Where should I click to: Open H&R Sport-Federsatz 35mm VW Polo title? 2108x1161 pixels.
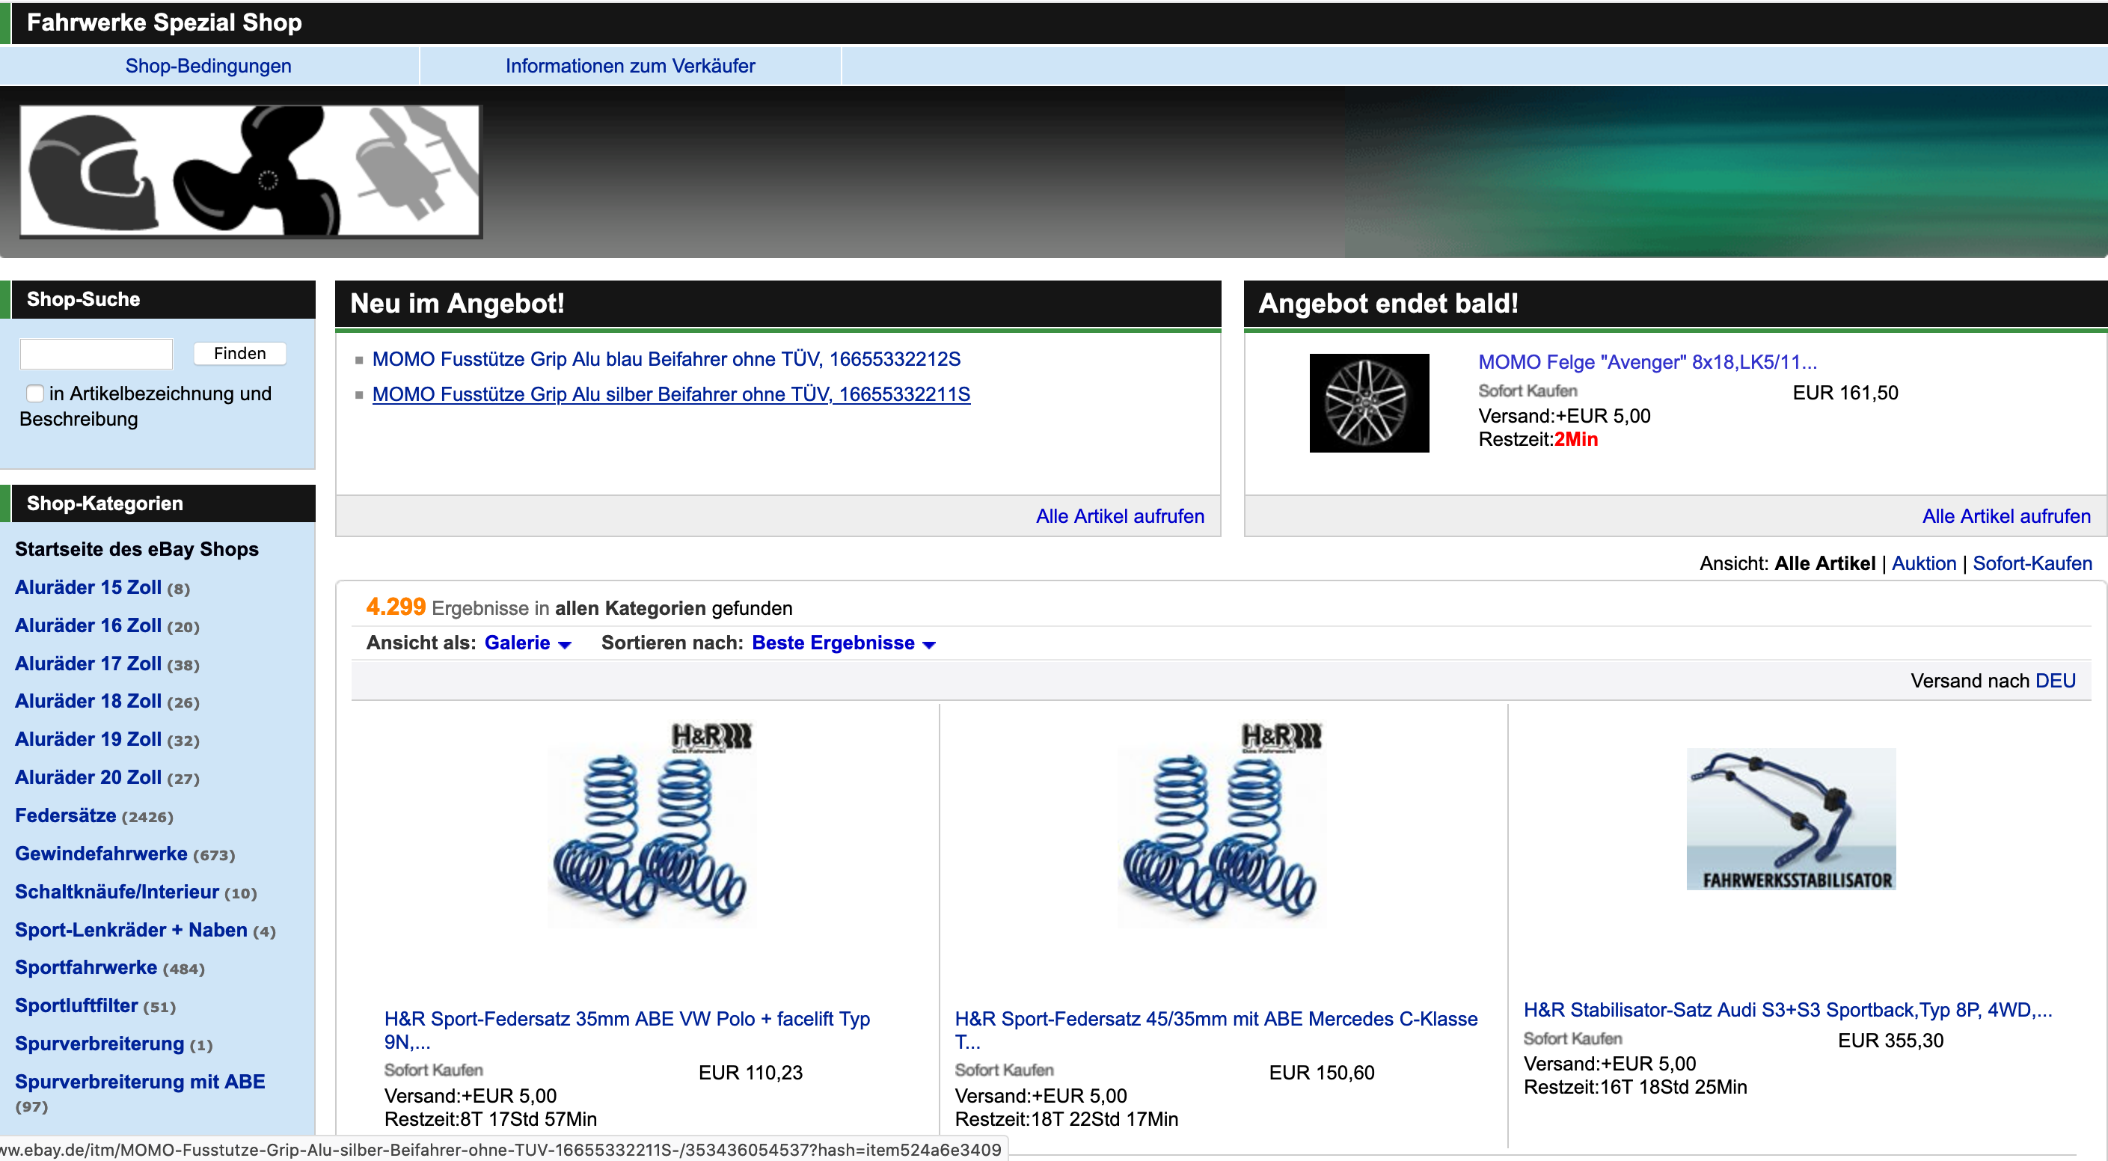627,1030
